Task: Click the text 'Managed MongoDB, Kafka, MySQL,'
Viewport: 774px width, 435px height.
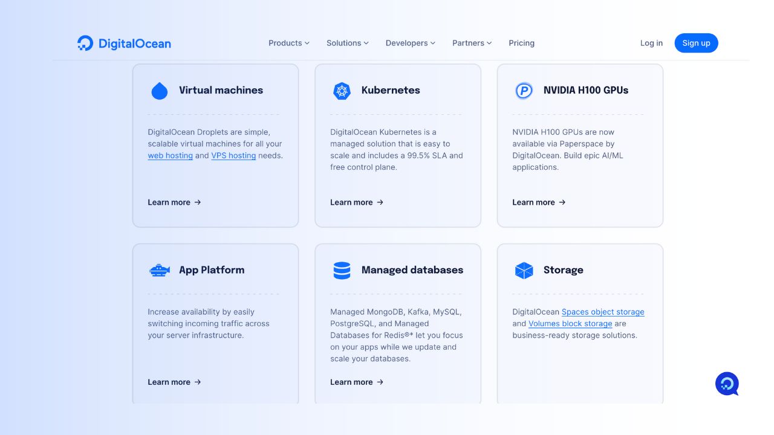Action: click(395, 312)
